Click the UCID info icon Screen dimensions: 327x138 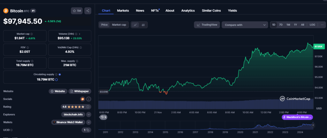[x=11, y=130]
